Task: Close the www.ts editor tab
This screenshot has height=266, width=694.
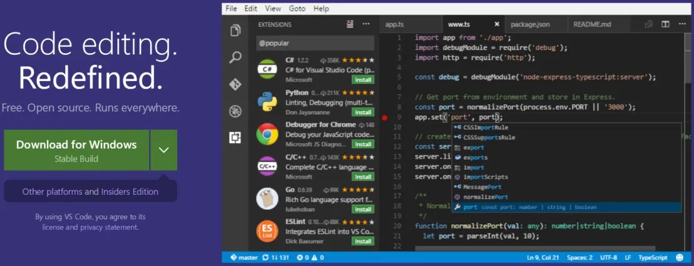Action: tap(497, 24)
